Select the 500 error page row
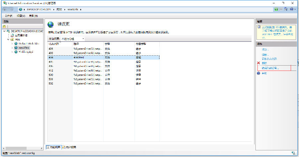The height and width of the screenshot is (157, 299). pos(103,75)
